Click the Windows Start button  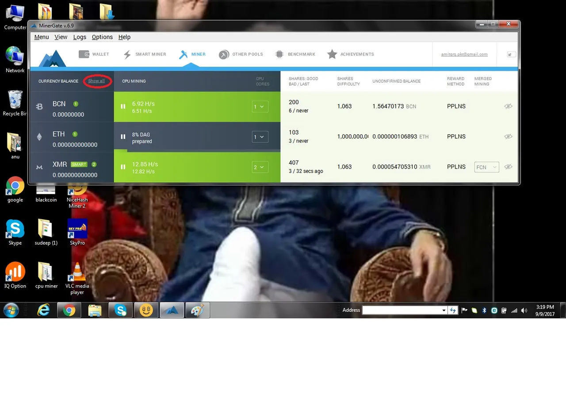point(11,310)
